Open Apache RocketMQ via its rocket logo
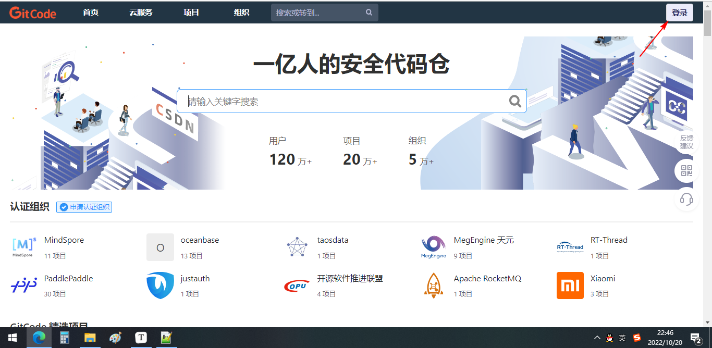This screenshot has height=348, width=712. (433, 285)
